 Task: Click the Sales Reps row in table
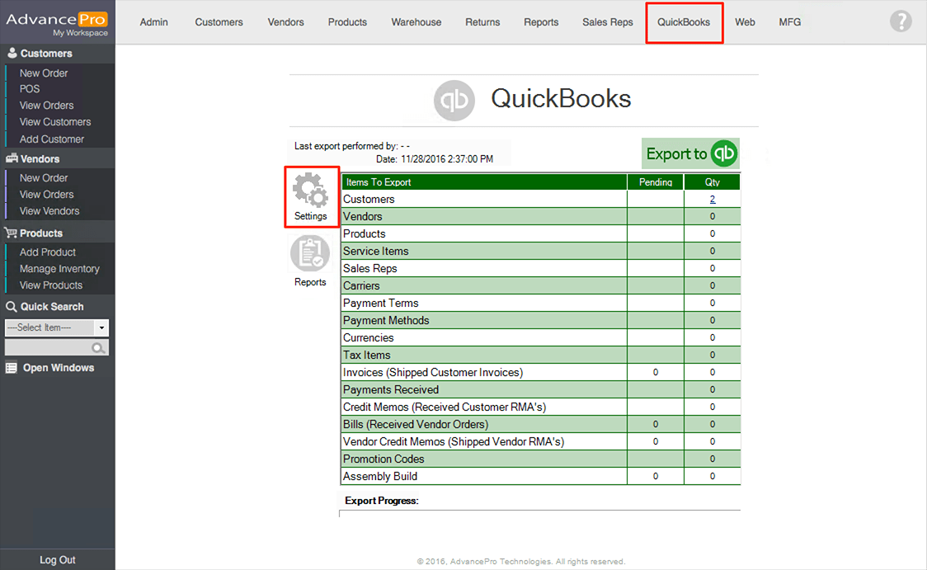click(540, 268)
